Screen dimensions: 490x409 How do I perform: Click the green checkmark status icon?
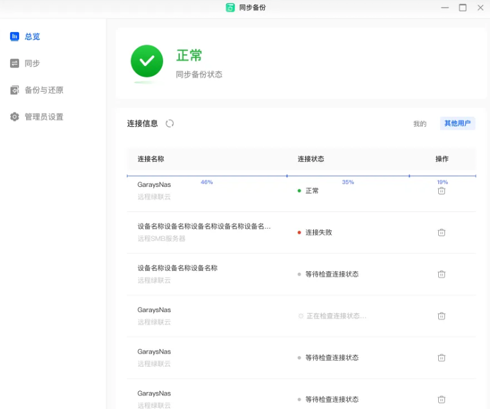147,61
